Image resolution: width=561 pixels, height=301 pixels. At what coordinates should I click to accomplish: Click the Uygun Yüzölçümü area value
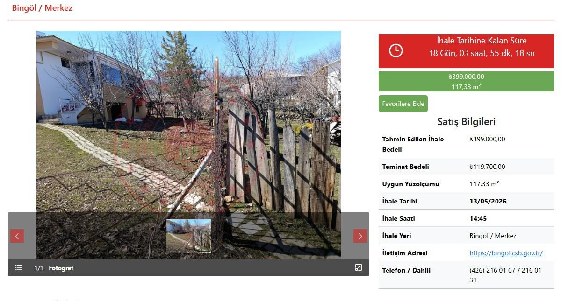pos(484,184)
